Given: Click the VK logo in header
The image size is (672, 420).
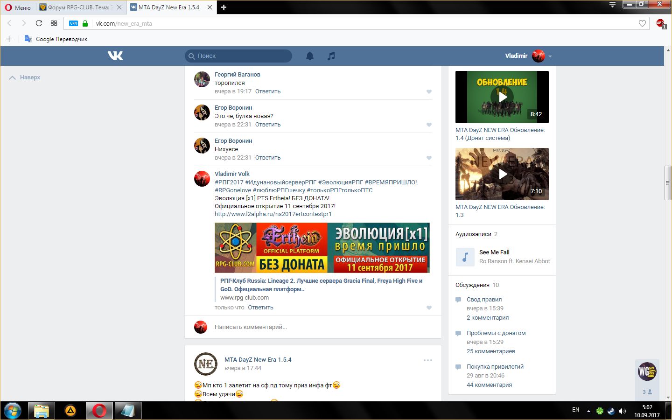Looking at the screenshot, I should (115, 56).
